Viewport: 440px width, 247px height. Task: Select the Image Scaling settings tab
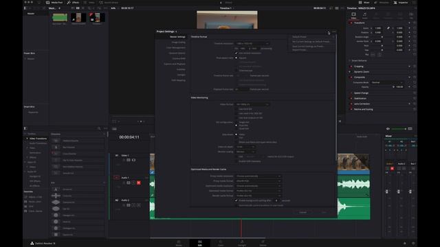[x=179, y=43]
